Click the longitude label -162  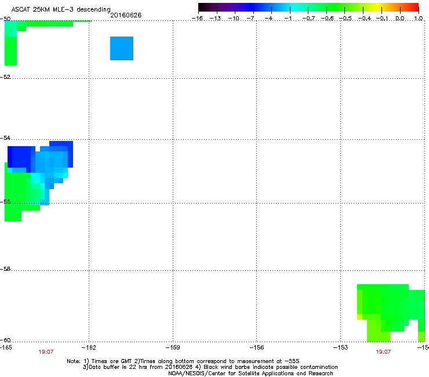point(89,347)
